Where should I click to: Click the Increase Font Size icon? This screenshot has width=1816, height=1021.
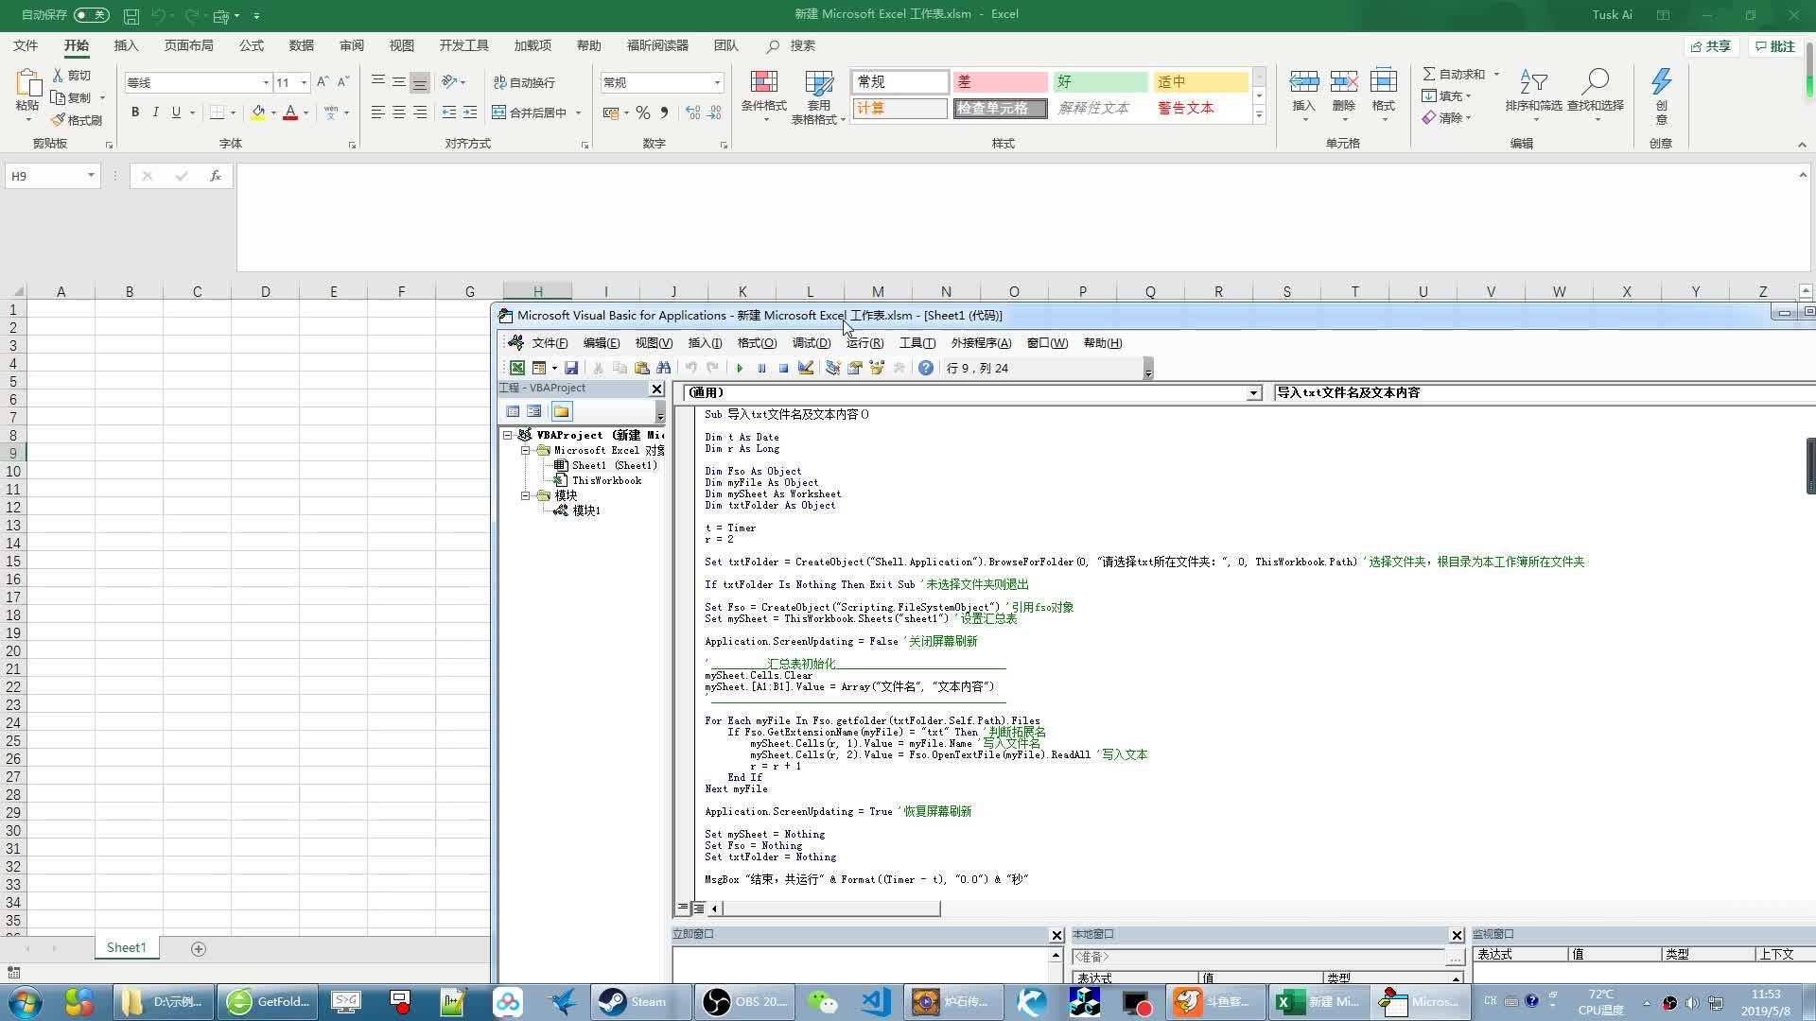323,82
